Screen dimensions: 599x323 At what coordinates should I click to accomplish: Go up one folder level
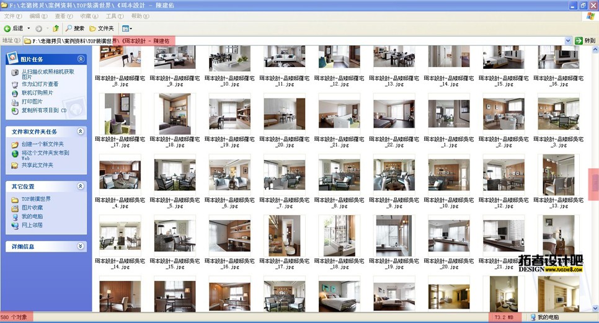click(56, 29)
